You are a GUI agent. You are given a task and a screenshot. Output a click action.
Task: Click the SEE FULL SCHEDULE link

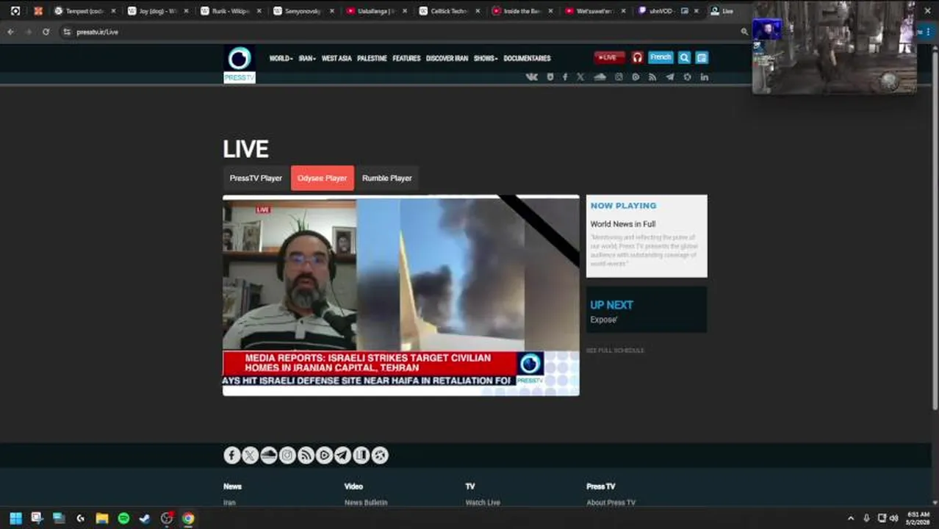(x=615, y=350)
